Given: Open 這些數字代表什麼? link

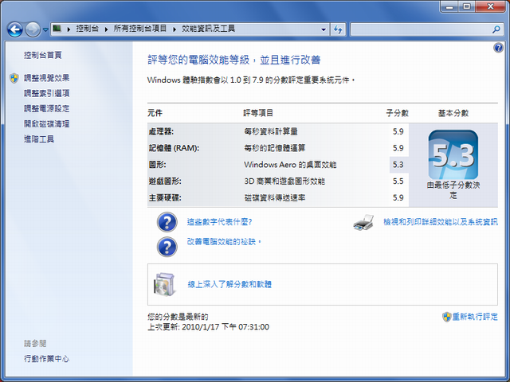Looking at the screenshot, I should pyautogui.click(x=220, y=222).
